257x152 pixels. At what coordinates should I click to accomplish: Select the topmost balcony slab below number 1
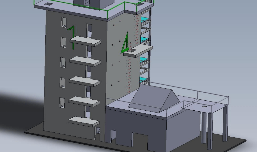pyautogui.click(x=85, y=41)
